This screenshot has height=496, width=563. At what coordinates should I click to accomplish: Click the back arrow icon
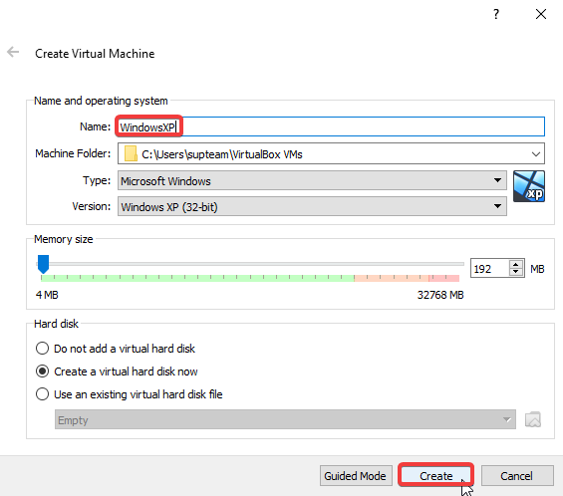13,53
